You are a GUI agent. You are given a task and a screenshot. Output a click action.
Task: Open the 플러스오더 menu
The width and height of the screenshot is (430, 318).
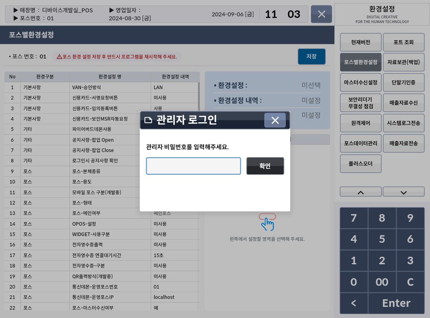(x=361, y=164)
